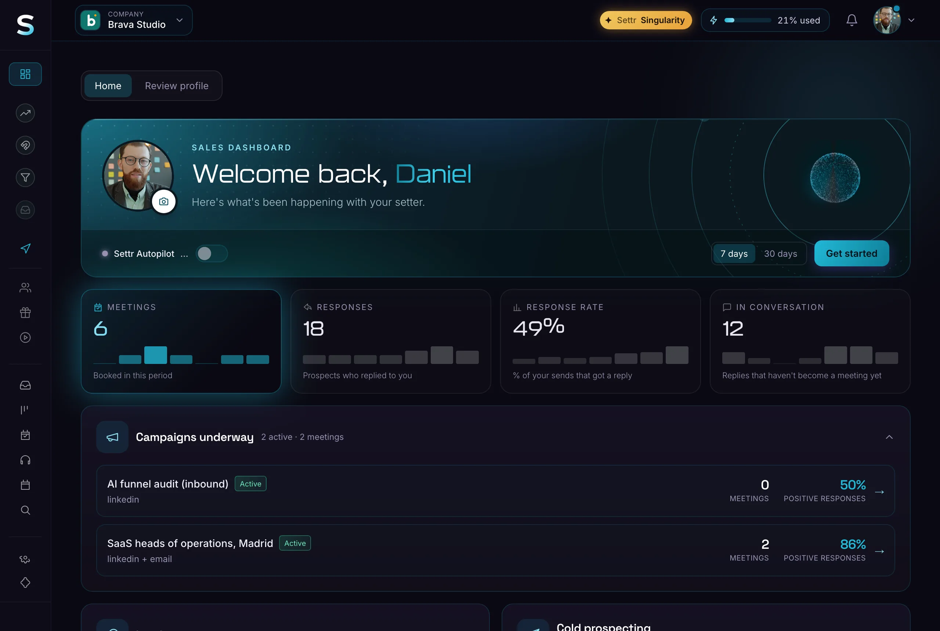The image size is (940, 631).
Task: Click the Get started button
Action: click(852, 254)
